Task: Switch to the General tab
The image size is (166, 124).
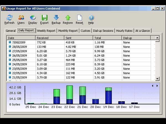Action: point(11,31)
